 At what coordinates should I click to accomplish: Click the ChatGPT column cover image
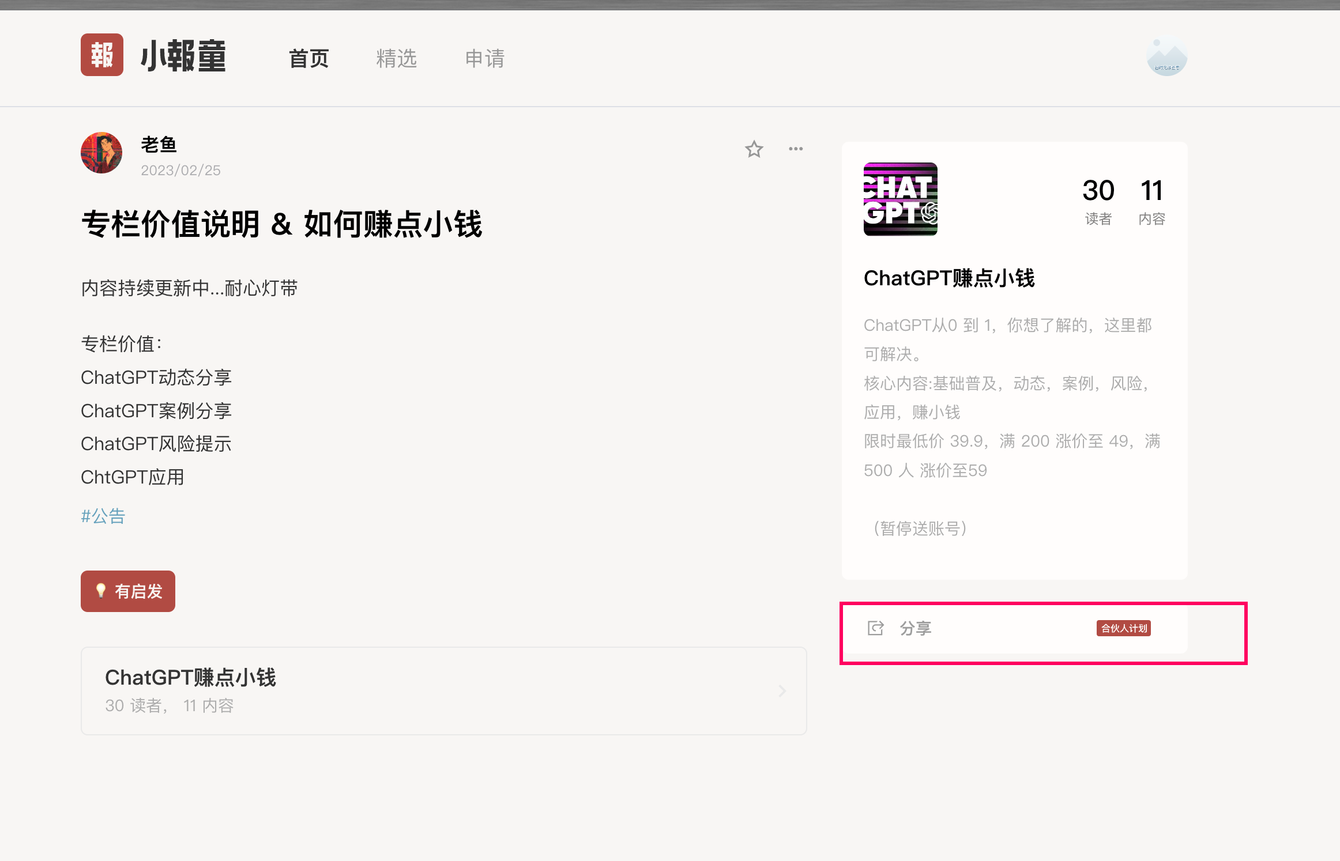pyautogui.click(x=901, y=199)
